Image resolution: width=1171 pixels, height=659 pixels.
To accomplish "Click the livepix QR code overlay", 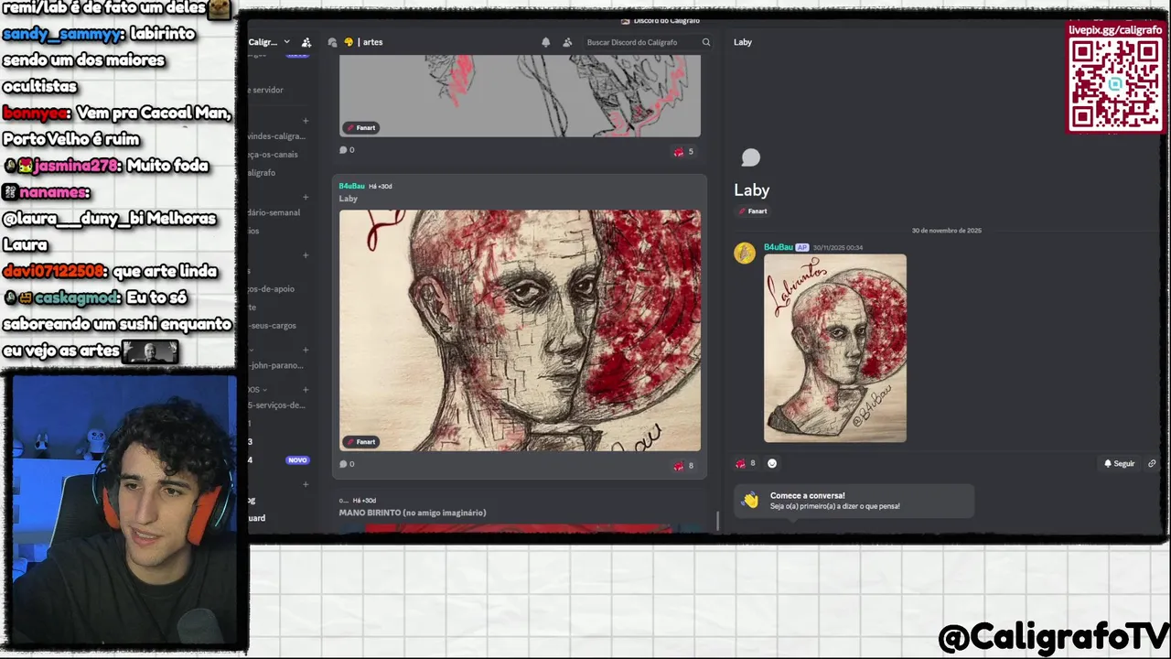I will pyautogui.click(x=1115, y=84).
